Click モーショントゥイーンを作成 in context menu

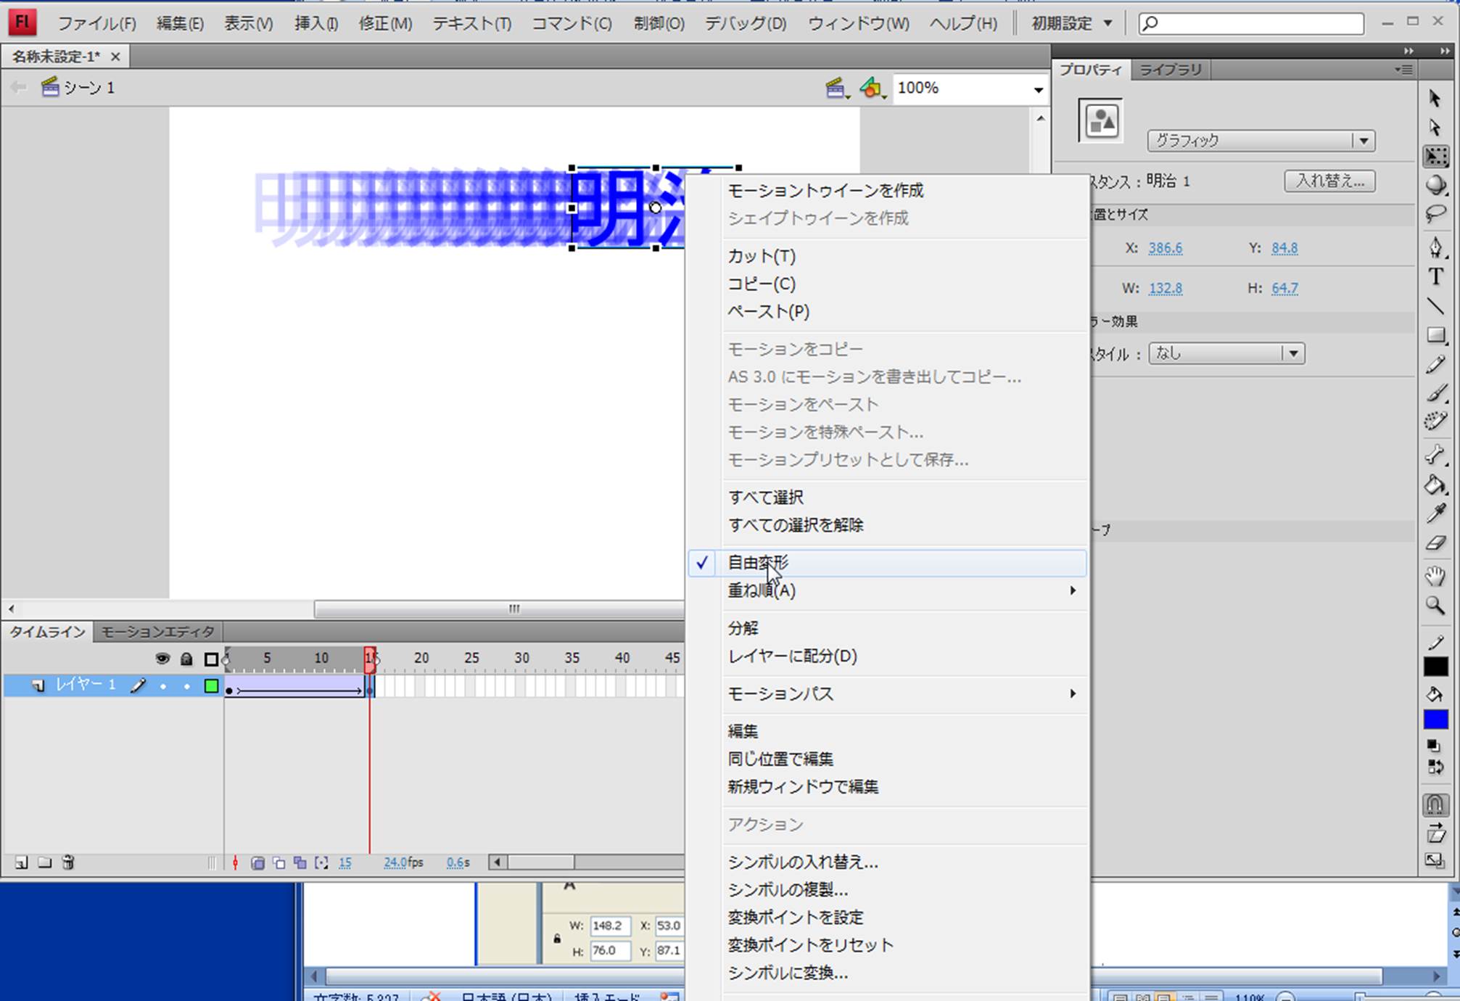(x=825, y=191)
